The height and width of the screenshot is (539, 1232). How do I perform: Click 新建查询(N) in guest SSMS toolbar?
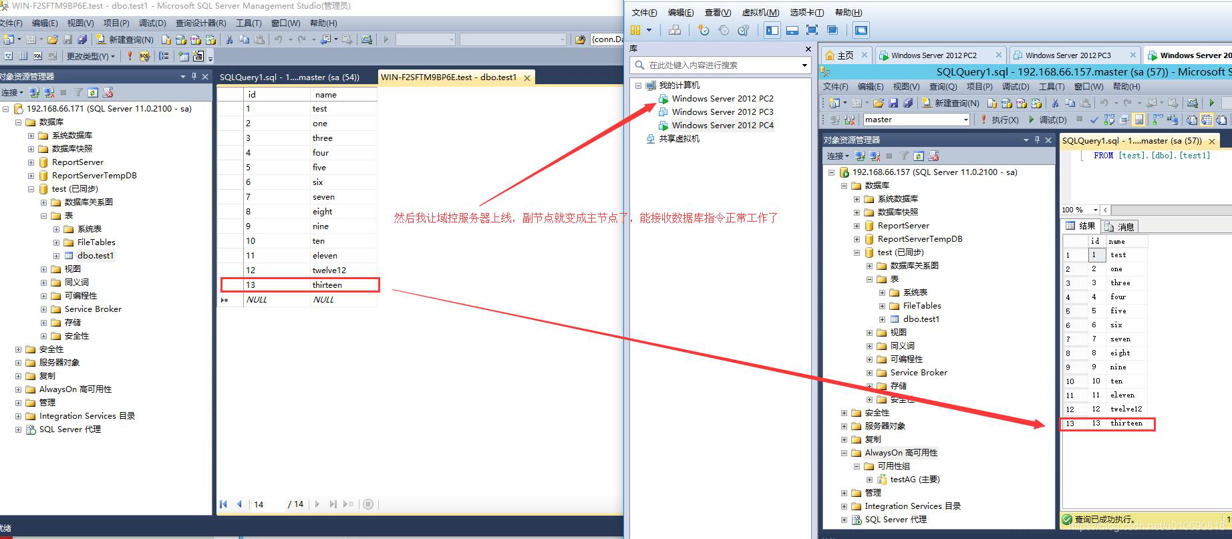tap(950, 103)
